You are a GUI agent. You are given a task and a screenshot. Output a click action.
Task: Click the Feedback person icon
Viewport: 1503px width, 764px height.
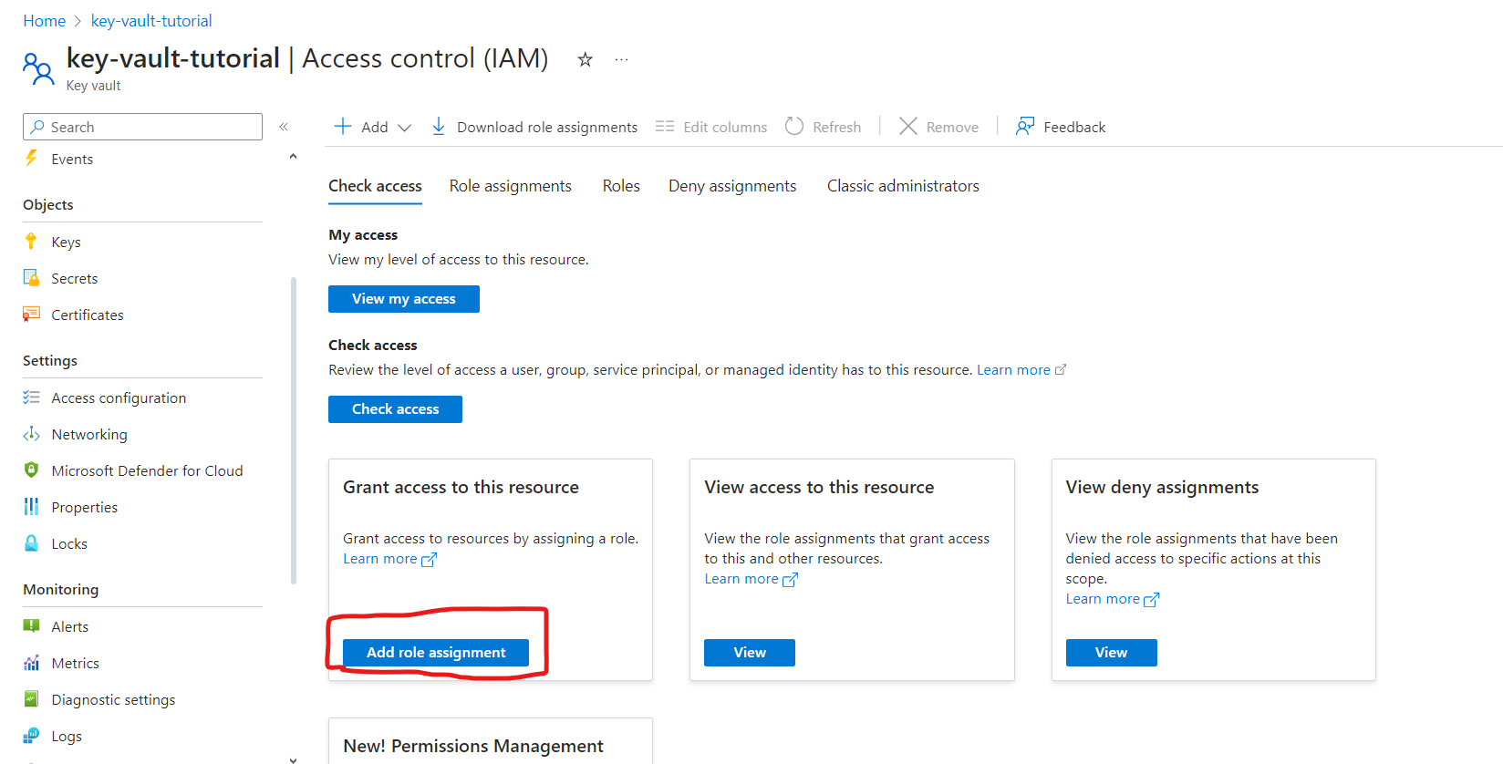coord(1025,126)
